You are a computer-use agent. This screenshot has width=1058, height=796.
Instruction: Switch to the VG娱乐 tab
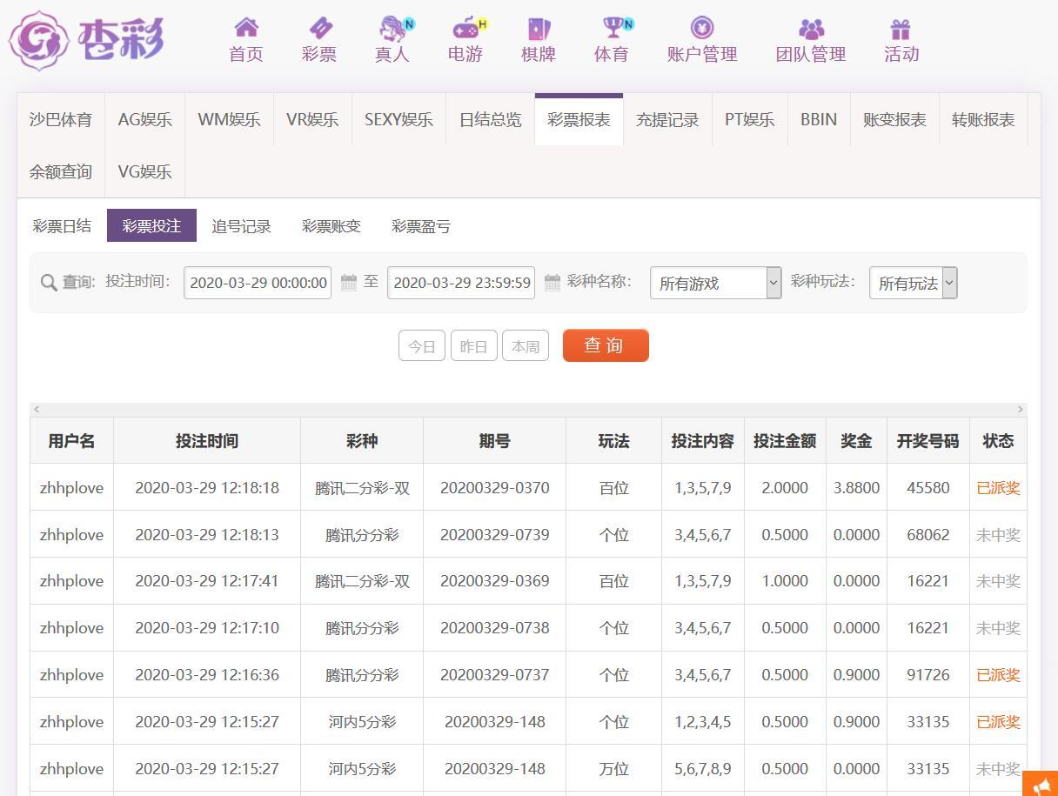pos(145,172)
